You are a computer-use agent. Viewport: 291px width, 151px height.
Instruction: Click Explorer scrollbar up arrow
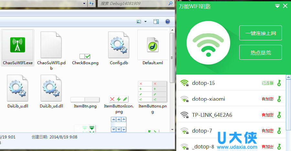172,30
